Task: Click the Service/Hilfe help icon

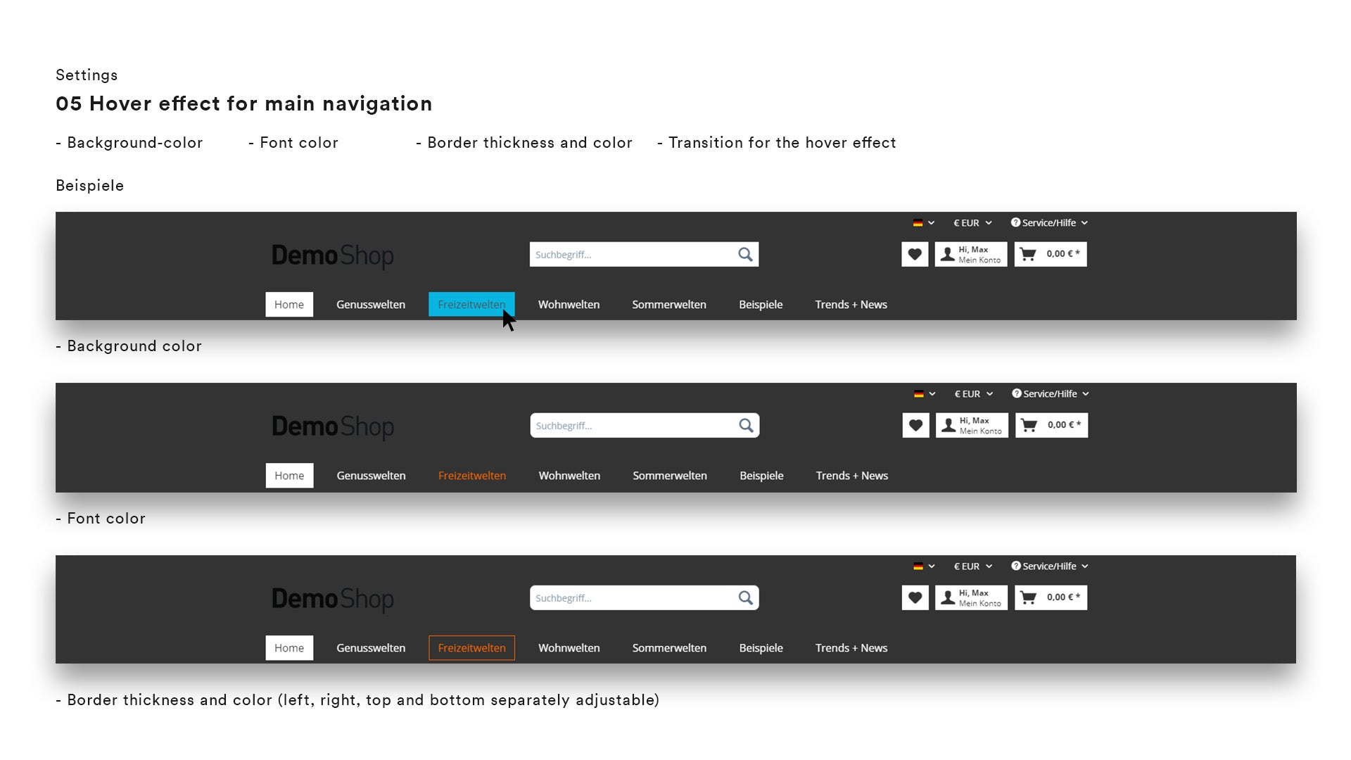Action: point(1017,222)
